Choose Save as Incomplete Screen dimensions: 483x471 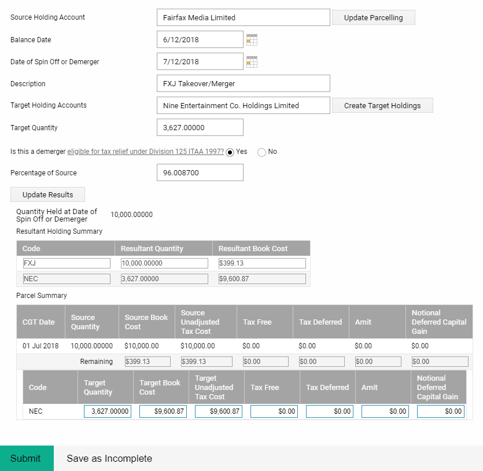coord(109,458)
